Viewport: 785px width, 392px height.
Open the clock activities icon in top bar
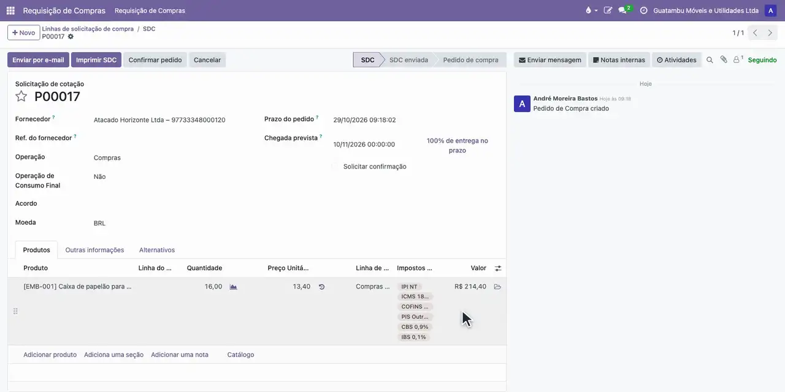pos(643,10)
